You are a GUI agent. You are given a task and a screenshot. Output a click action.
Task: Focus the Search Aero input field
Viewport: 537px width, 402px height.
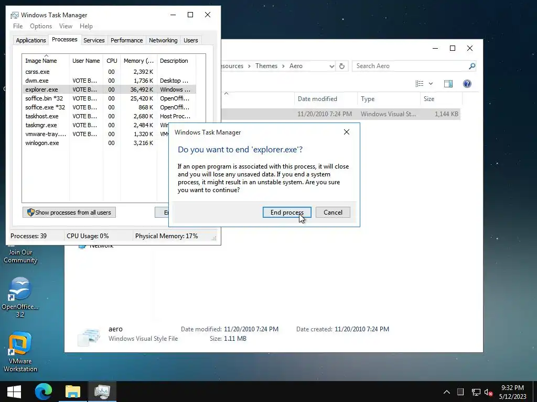[x=410, y=66]
